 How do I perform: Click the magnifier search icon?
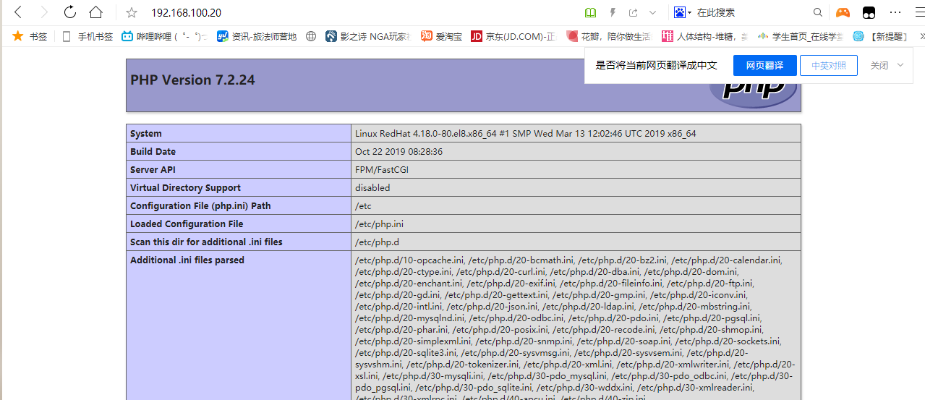click(x=818, y=12)
